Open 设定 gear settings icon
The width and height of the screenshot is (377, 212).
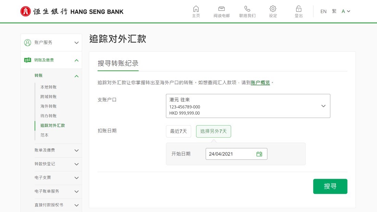(273, 9)
